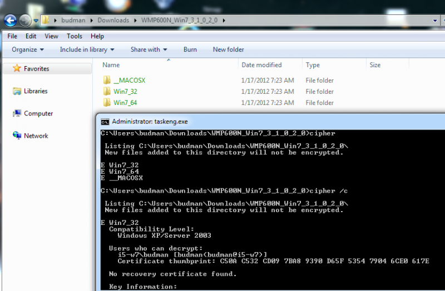Image resolution: width=445 pixels, height=291 pixels.
Task: Select the Win7_32 folder name
Action: [x=125, y=92]
